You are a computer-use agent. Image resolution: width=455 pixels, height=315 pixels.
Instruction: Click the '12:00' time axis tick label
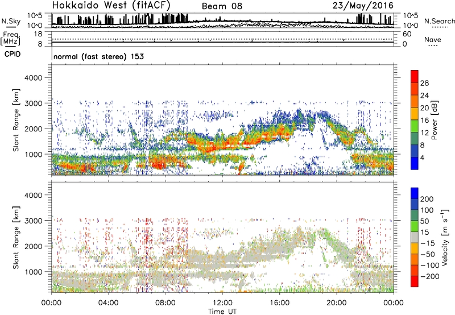[x=222, y=303]
